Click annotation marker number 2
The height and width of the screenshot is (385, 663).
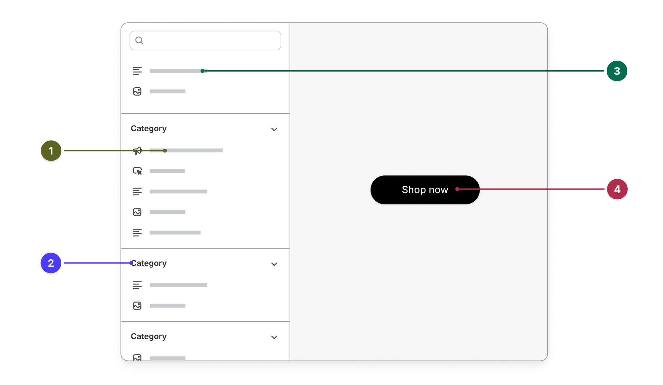pyautogui.click(x=51, y=263)
